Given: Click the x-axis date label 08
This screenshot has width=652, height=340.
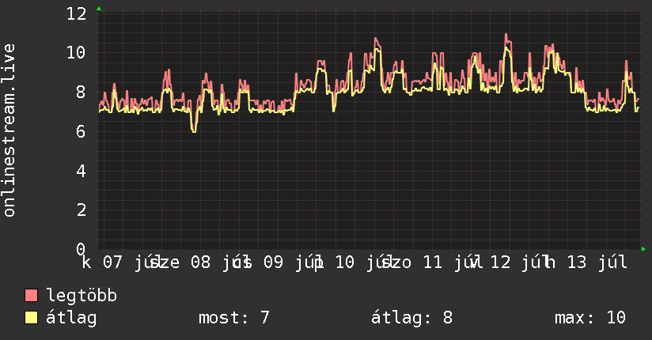Looking at the screenshot, I should click(x=200, y=263).
